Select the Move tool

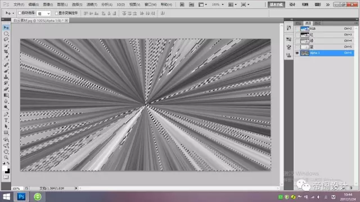pos(6,27)
